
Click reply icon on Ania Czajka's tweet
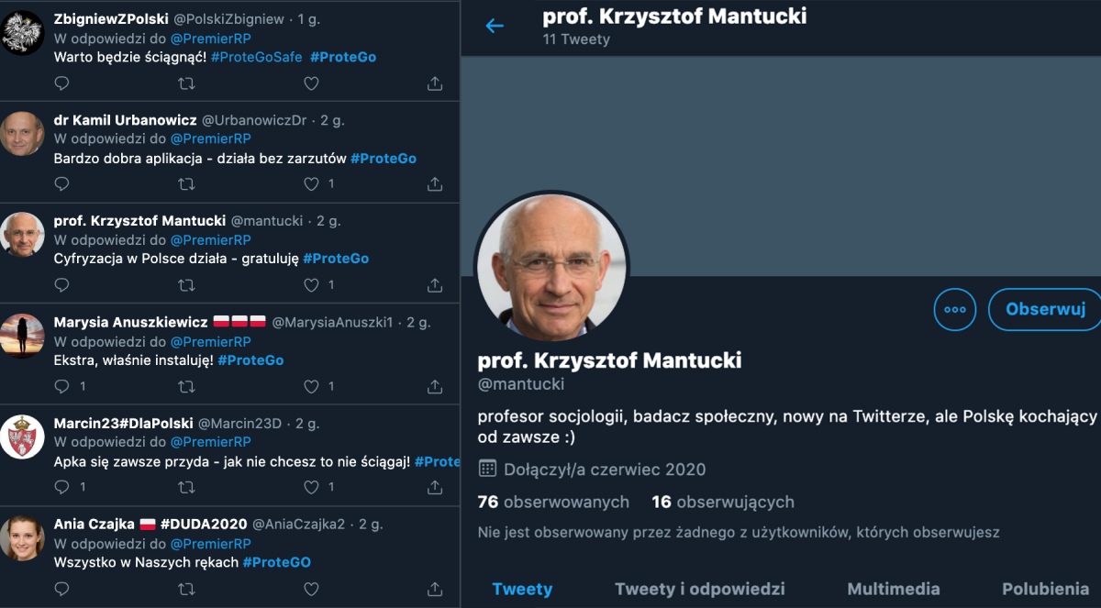coord(62,588)
